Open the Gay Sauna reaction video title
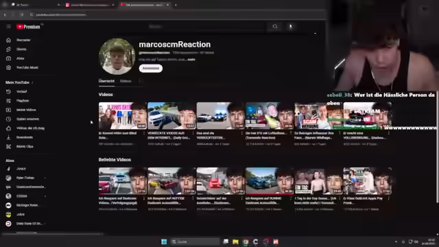Viewport: 439px width, 247px height. [316, 200]
